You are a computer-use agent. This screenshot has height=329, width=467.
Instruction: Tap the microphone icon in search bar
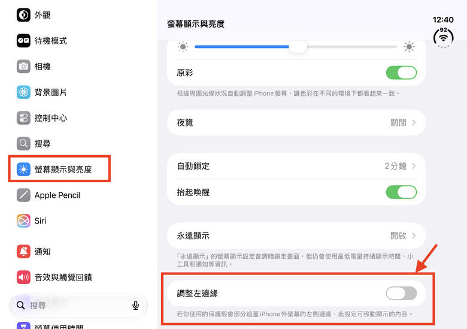tap(135, 306)
